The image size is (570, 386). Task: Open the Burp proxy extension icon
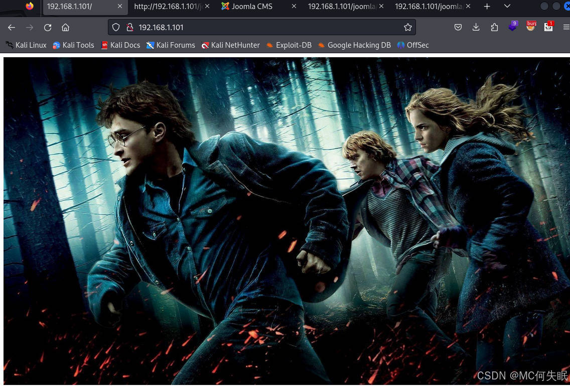pyautogui.click(x=531, y=26)
